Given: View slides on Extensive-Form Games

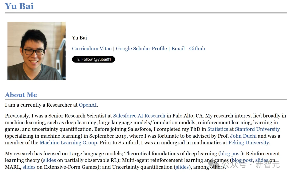Looking at the screenshot, I should click(29, 167).
